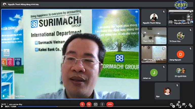This screenshot has height=109, width=195.
Task: Click the main video of the speaker
Action: [x=70, y=54]
